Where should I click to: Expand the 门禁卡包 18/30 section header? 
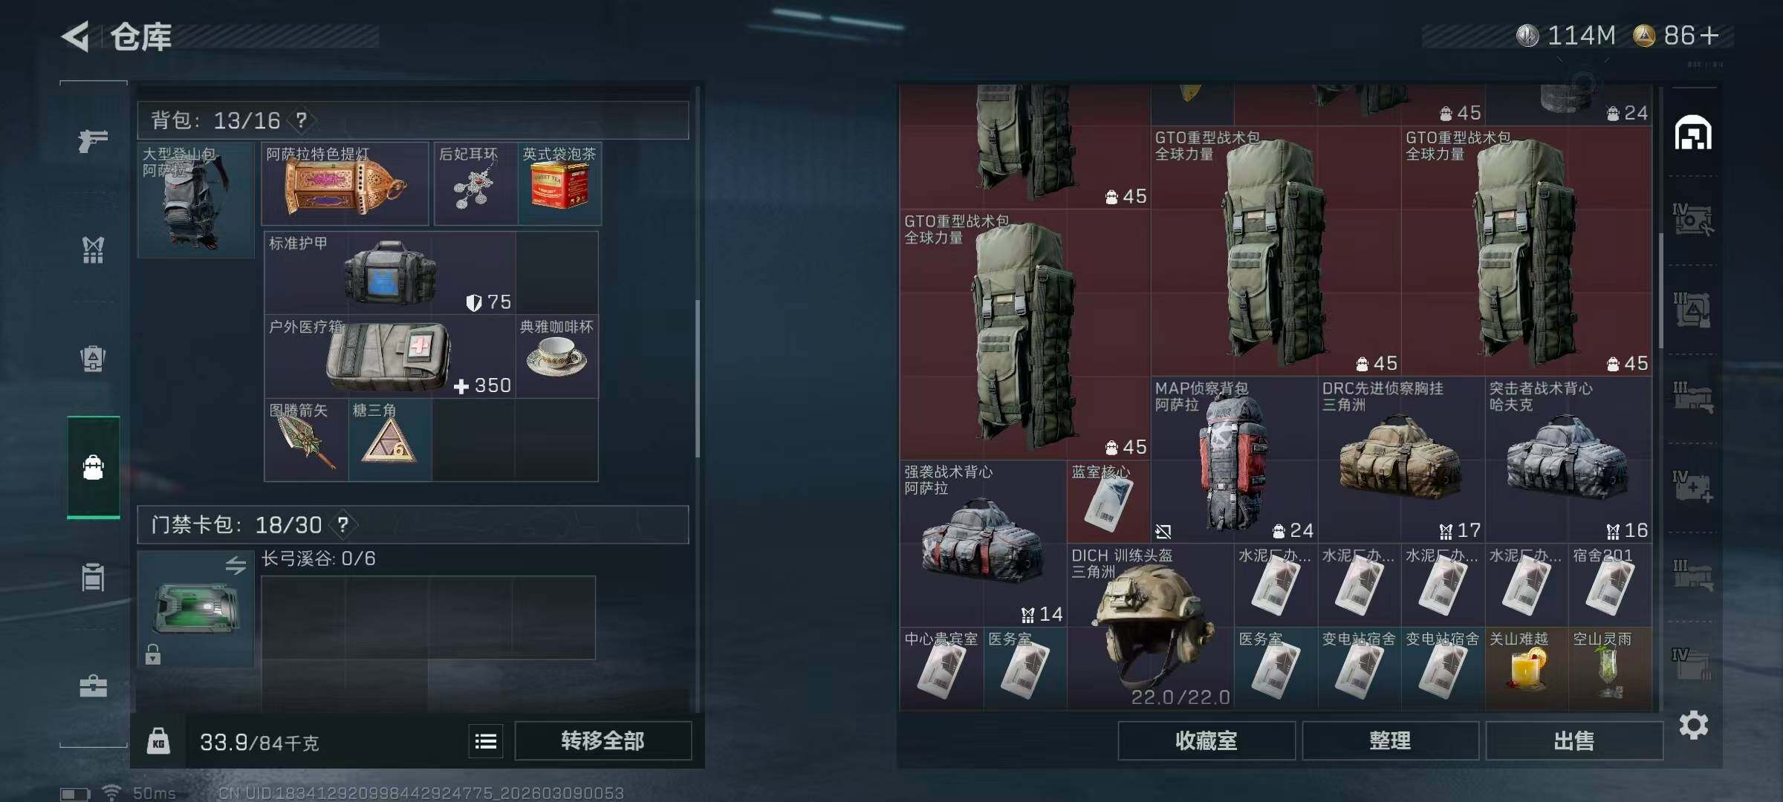point(413,525)
